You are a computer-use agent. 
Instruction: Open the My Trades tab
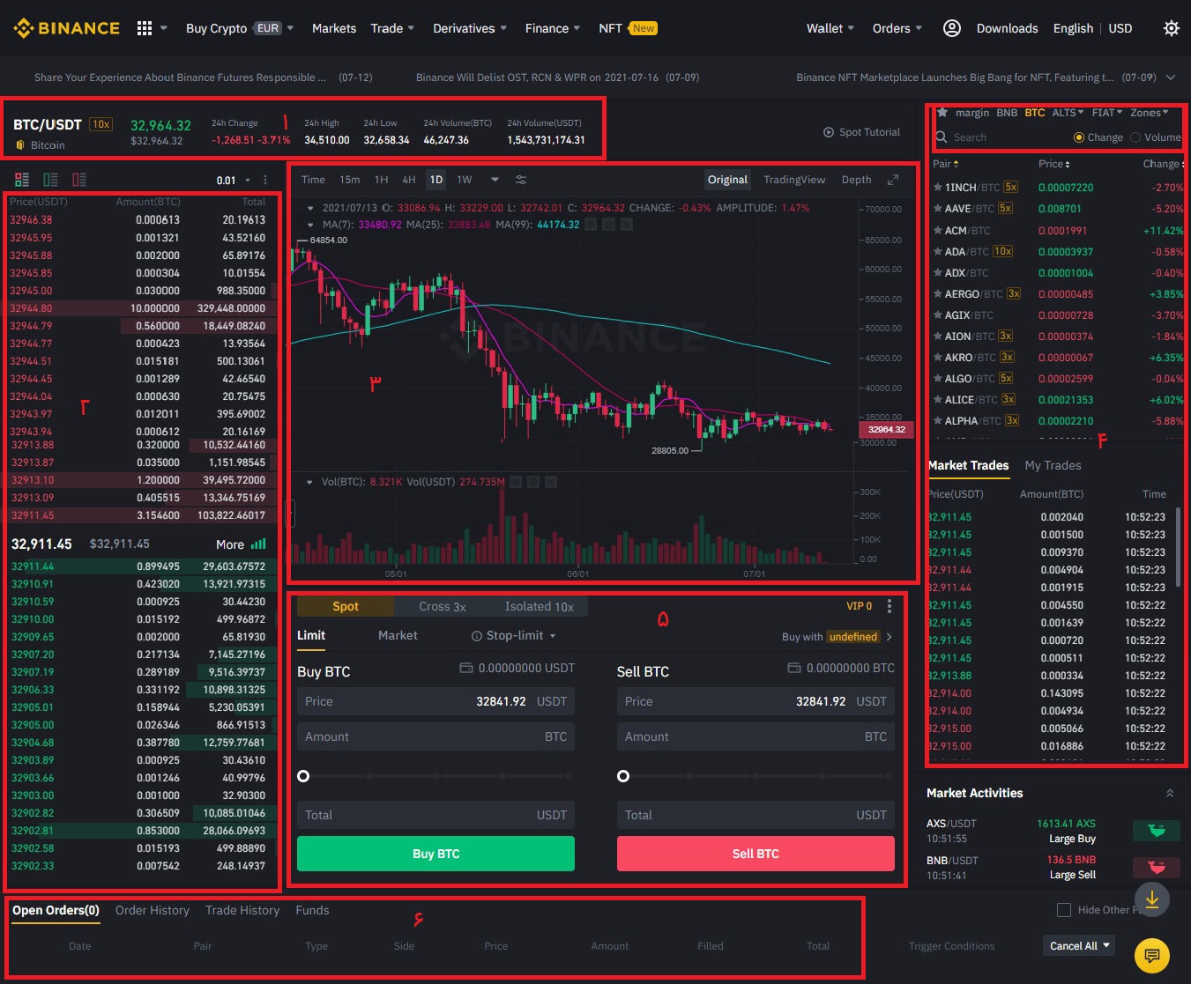pos(1053,465)
